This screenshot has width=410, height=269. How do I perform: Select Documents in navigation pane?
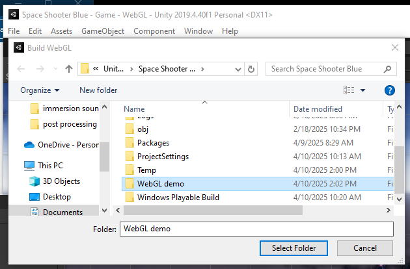point(56,212)
